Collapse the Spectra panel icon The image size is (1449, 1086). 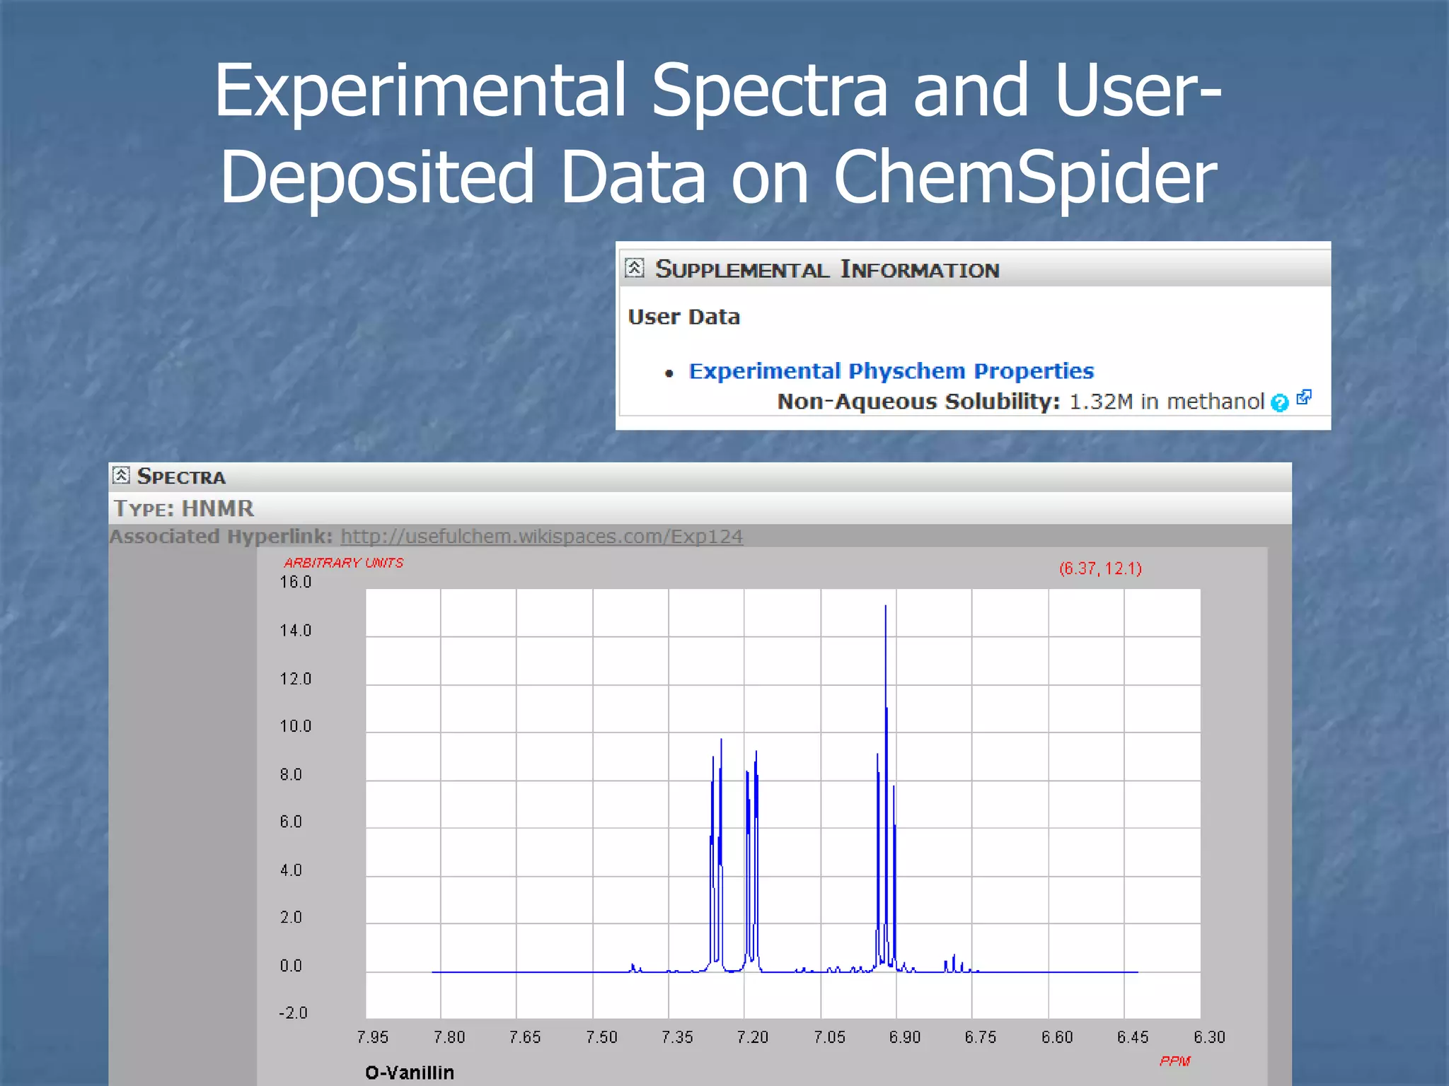coord(121,475)
